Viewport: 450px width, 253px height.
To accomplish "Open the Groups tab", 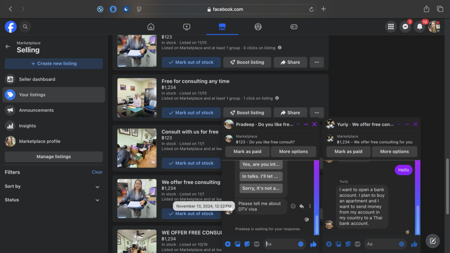I will pos(258,27).
